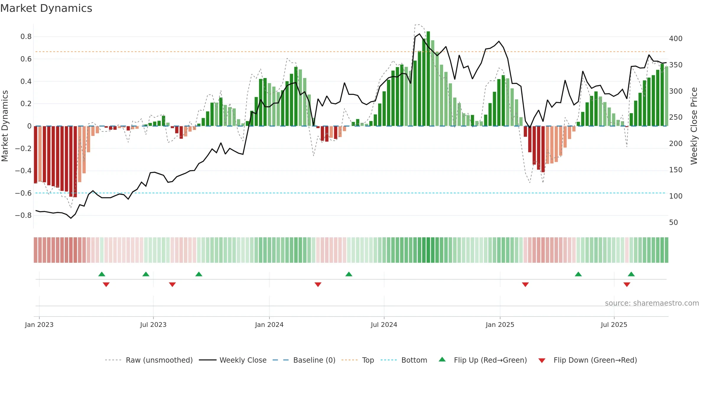Click the 0.8 left axis tick label
The width and height of the screenshot is (709, 399).
[26, 37]
